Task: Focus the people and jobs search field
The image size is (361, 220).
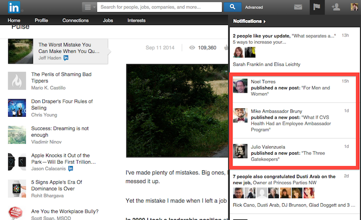Action: pyautogui.click(x=159, y=7)
